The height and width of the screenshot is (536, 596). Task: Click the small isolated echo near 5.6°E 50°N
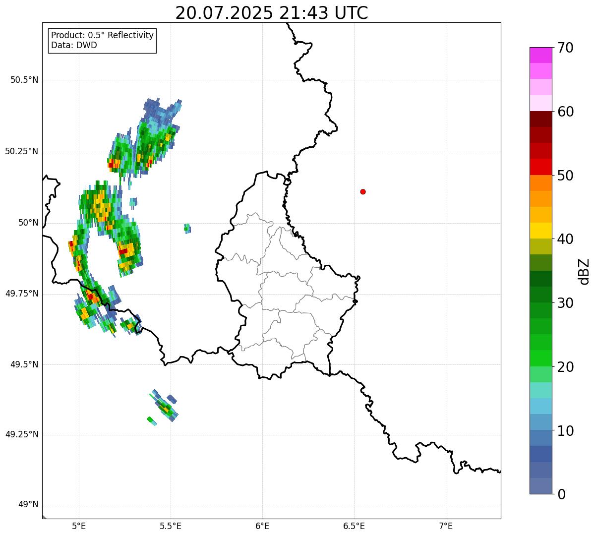187,229
